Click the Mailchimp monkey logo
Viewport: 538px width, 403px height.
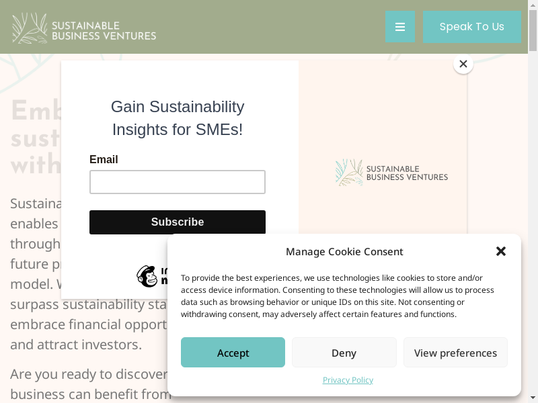(x=148, y=276)
